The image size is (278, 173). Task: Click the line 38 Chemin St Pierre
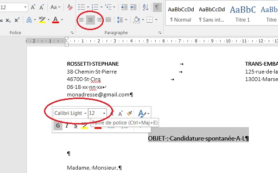tap(92, 72)
